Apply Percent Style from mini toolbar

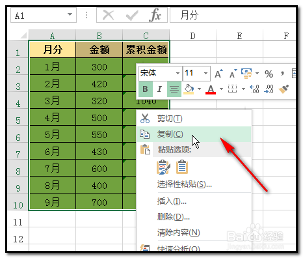coord(269,74)
